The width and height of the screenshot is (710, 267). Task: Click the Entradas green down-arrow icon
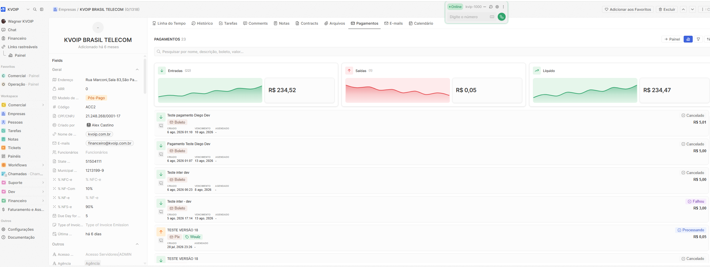tap(162, 71)
